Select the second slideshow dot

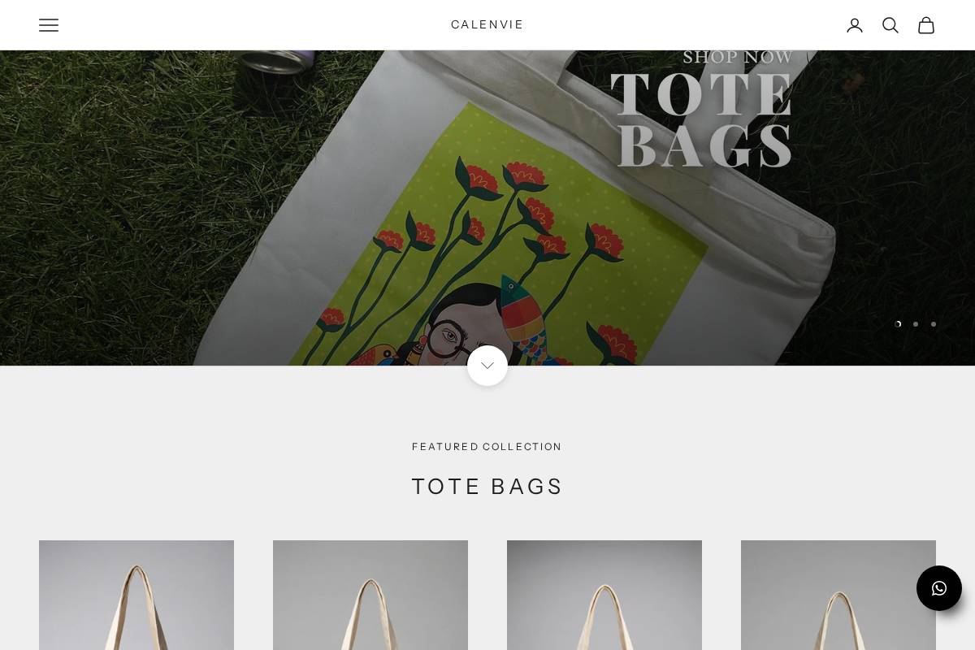pos(916,324)
